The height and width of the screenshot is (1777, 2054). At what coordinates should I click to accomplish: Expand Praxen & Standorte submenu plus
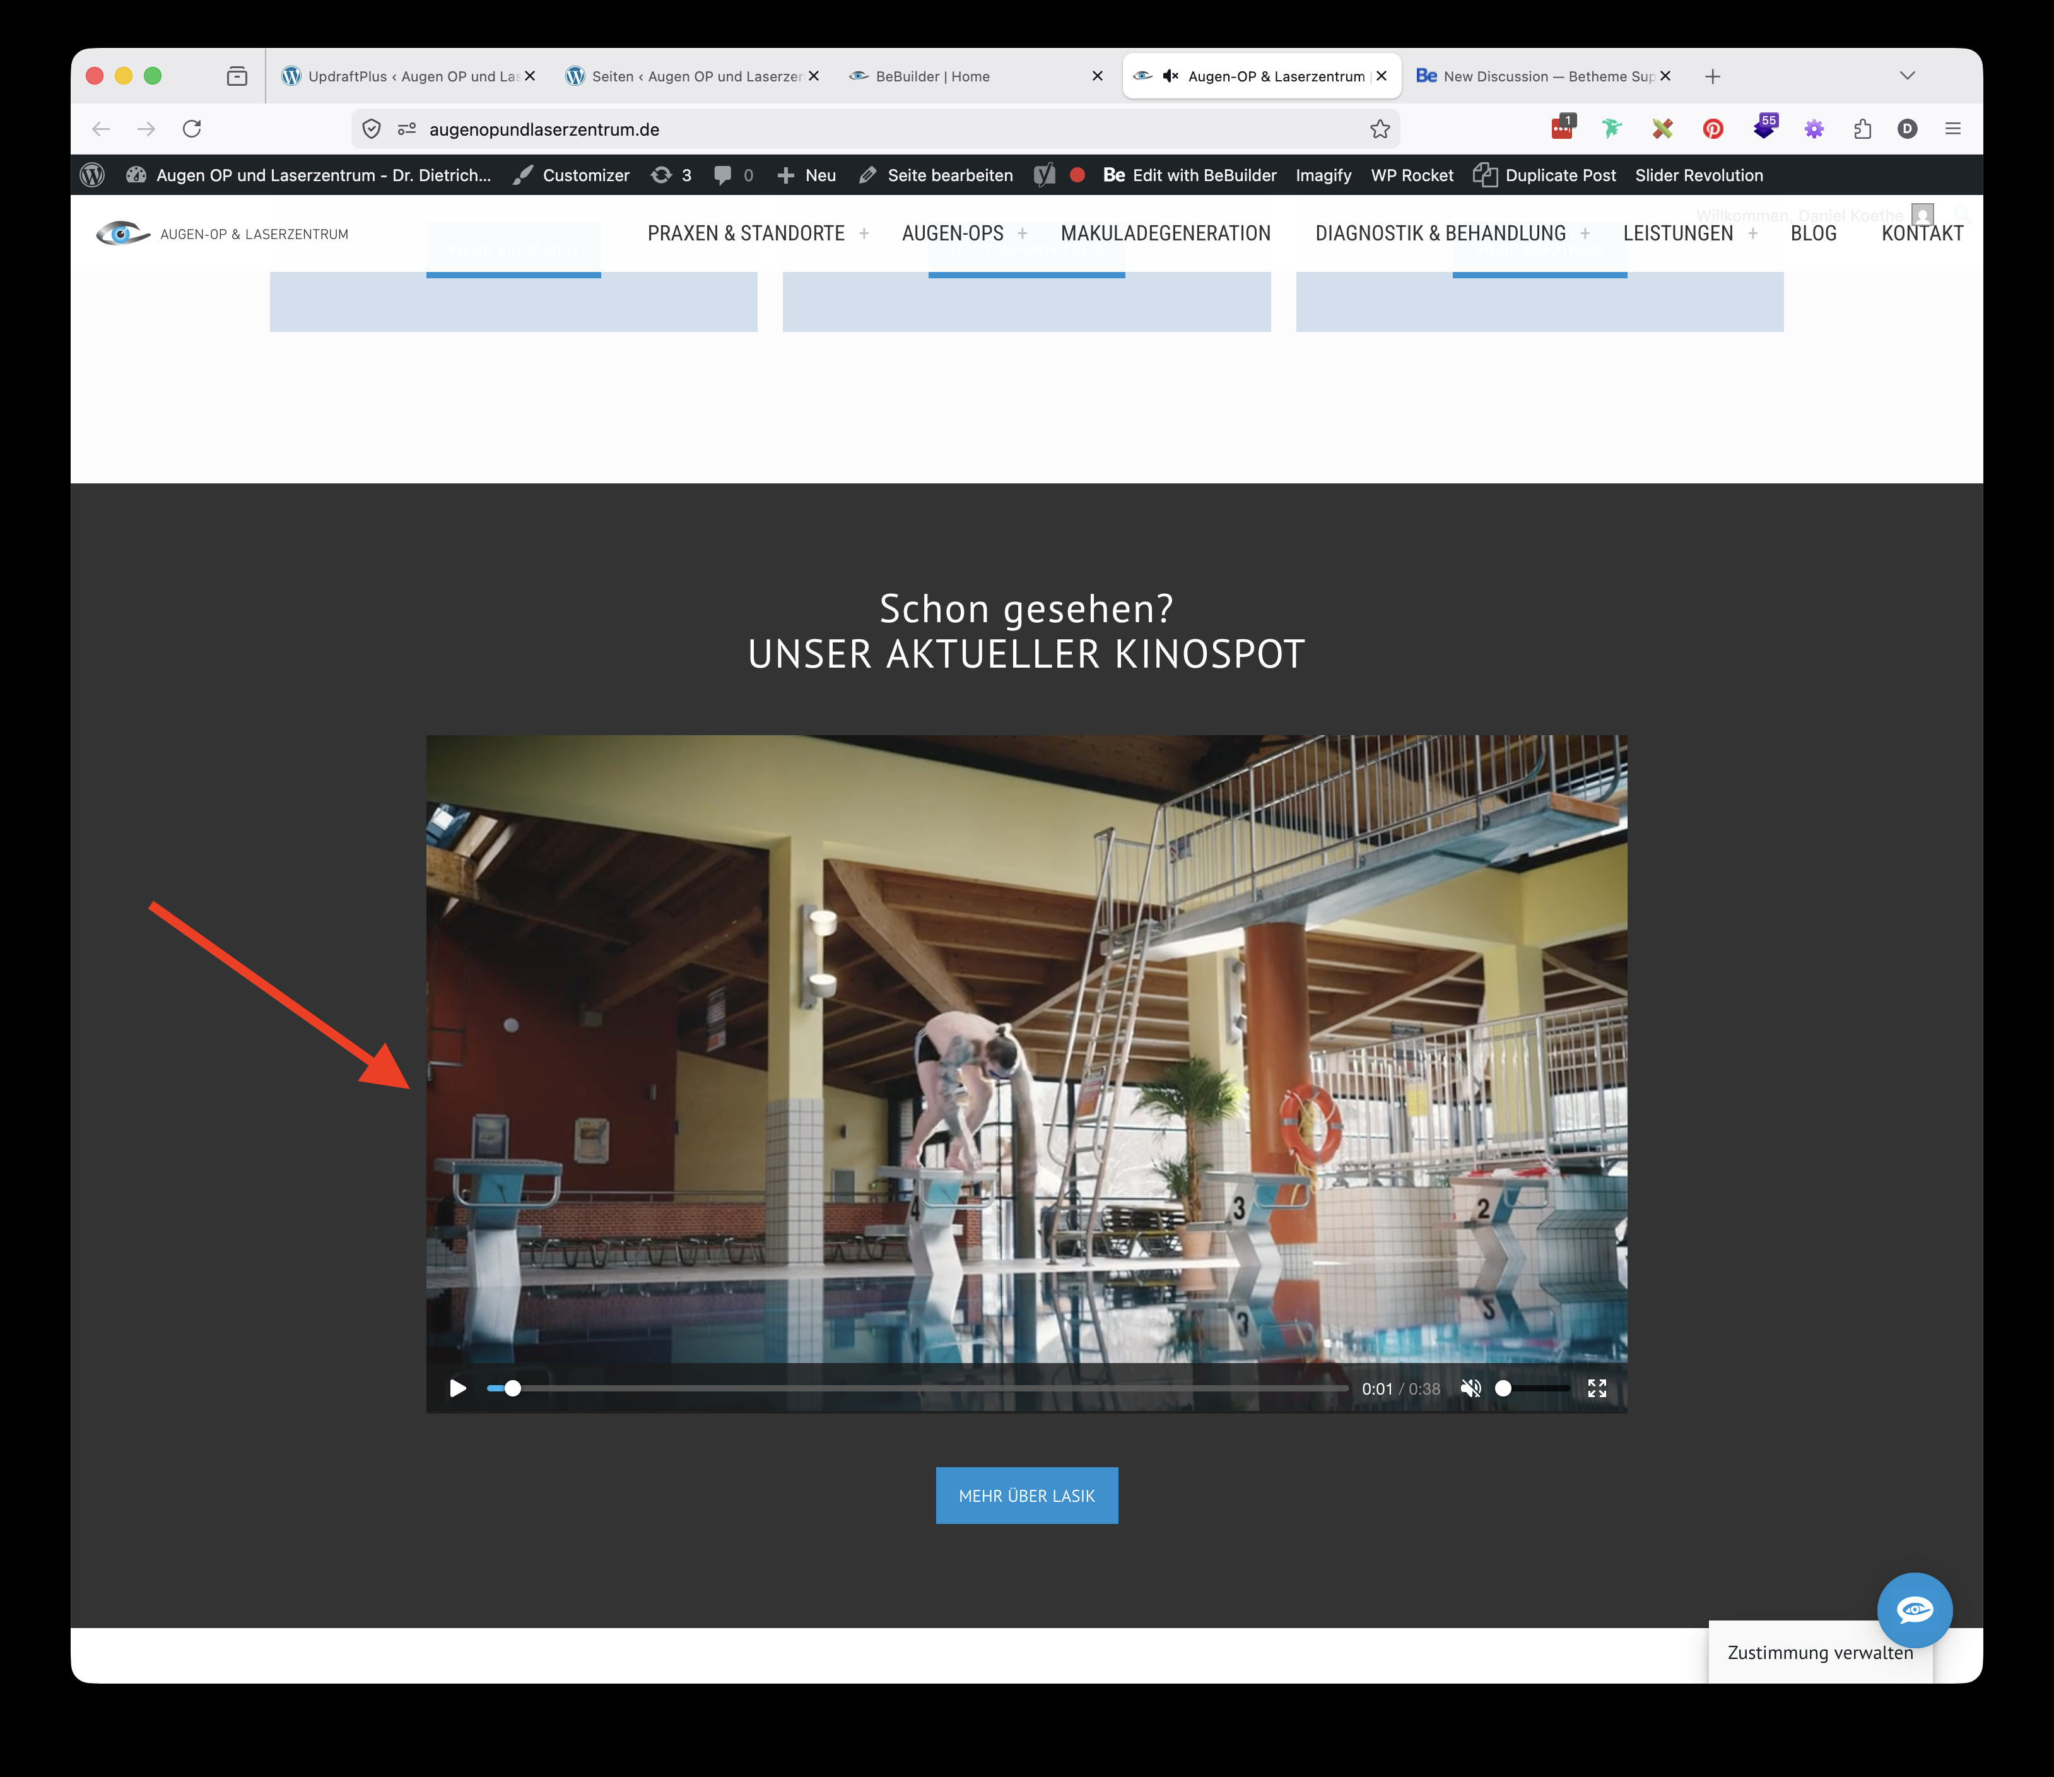[x=864, y=234]
